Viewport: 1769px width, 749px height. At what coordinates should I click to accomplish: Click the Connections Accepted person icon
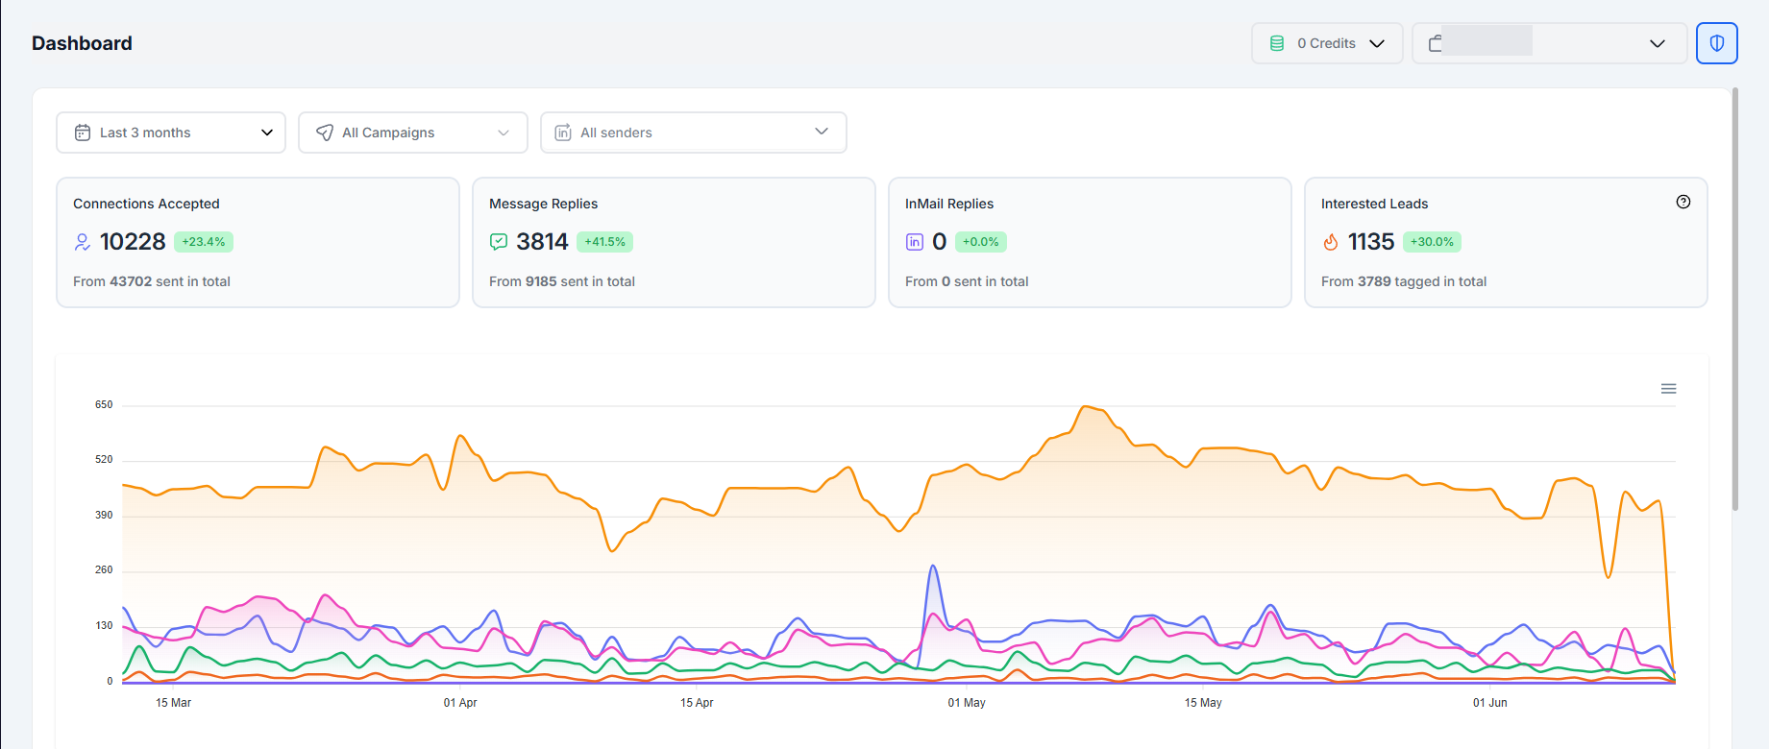(82, 242)
